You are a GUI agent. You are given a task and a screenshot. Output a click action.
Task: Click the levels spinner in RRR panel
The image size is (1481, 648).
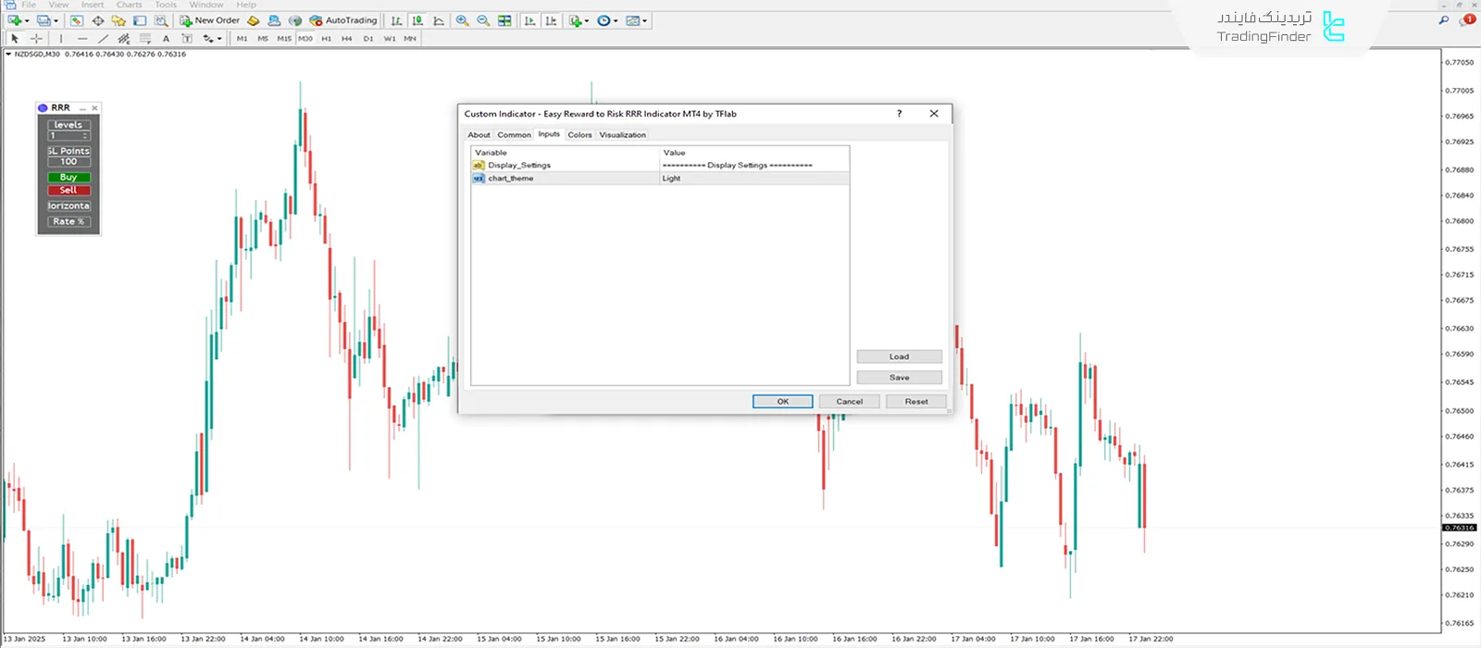click(85, 136)
